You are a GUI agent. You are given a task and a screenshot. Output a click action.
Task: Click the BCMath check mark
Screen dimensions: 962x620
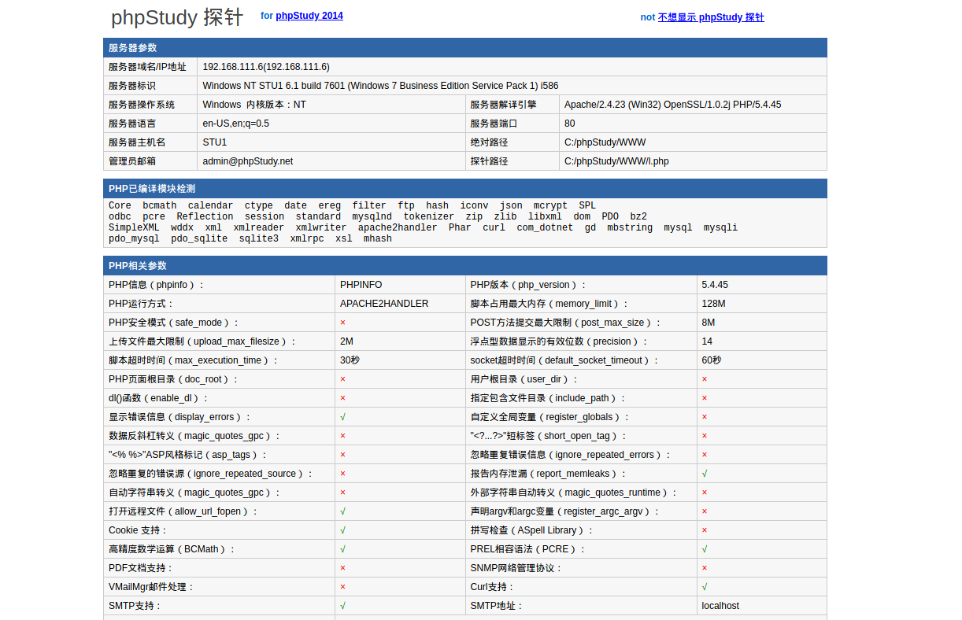point(343,549)
